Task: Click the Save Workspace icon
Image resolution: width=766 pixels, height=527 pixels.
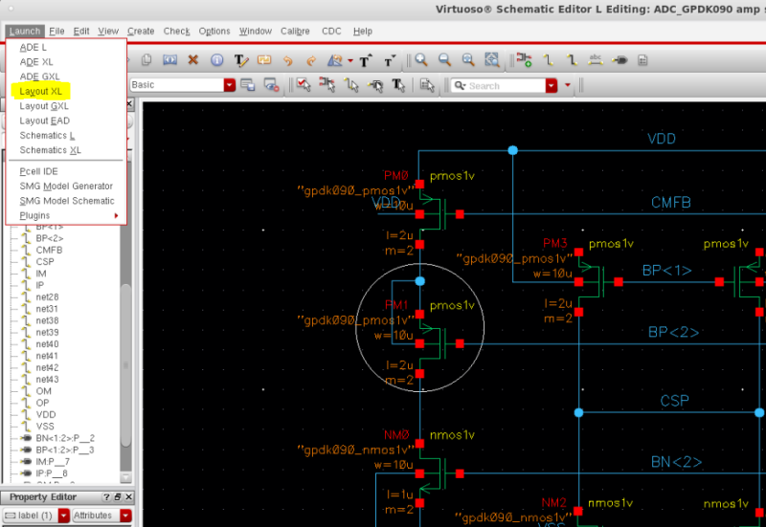Action: (248, 85)
